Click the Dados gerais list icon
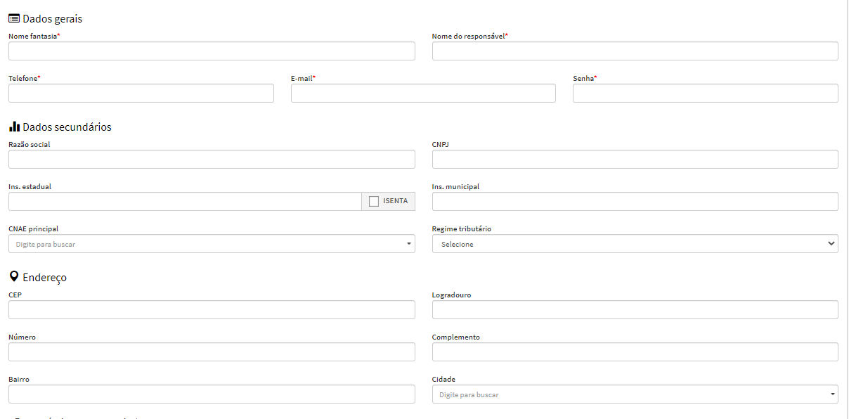This screenshot has width=849, height=419. tap(14, 19)
